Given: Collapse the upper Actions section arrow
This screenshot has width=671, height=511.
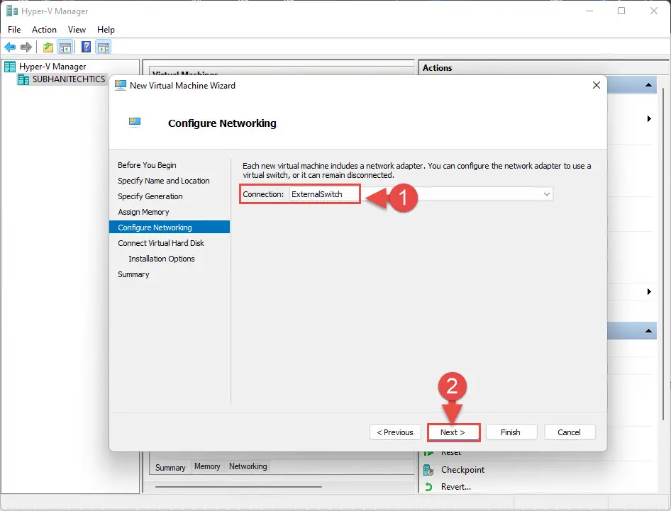Looking at the screenshot, I should 648,85.
